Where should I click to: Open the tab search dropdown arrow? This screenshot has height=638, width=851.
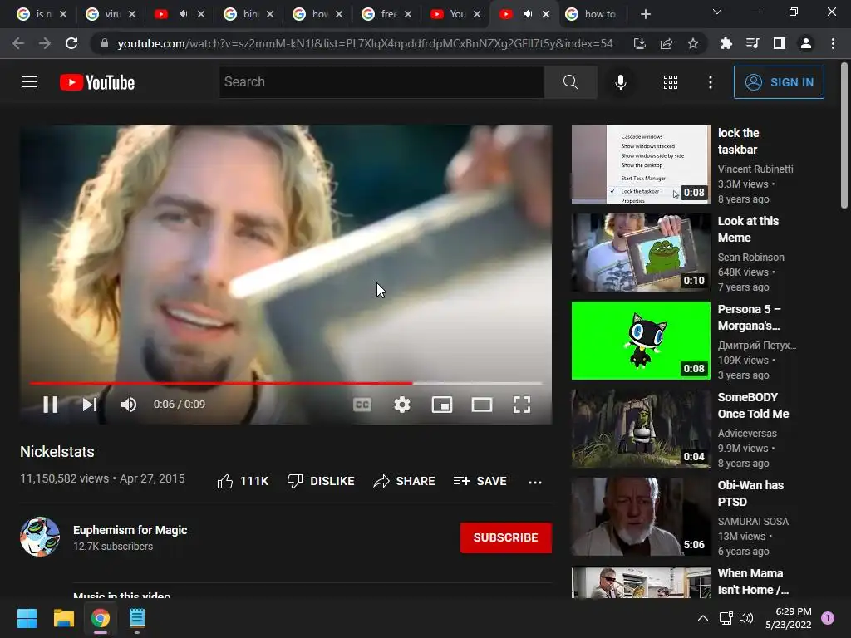coord(717,12)
